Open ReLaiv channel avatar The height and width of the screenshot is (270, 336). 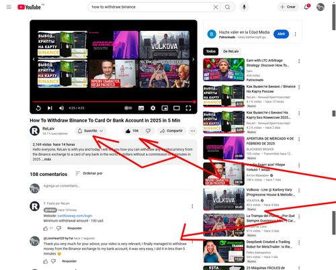(35, 130)
